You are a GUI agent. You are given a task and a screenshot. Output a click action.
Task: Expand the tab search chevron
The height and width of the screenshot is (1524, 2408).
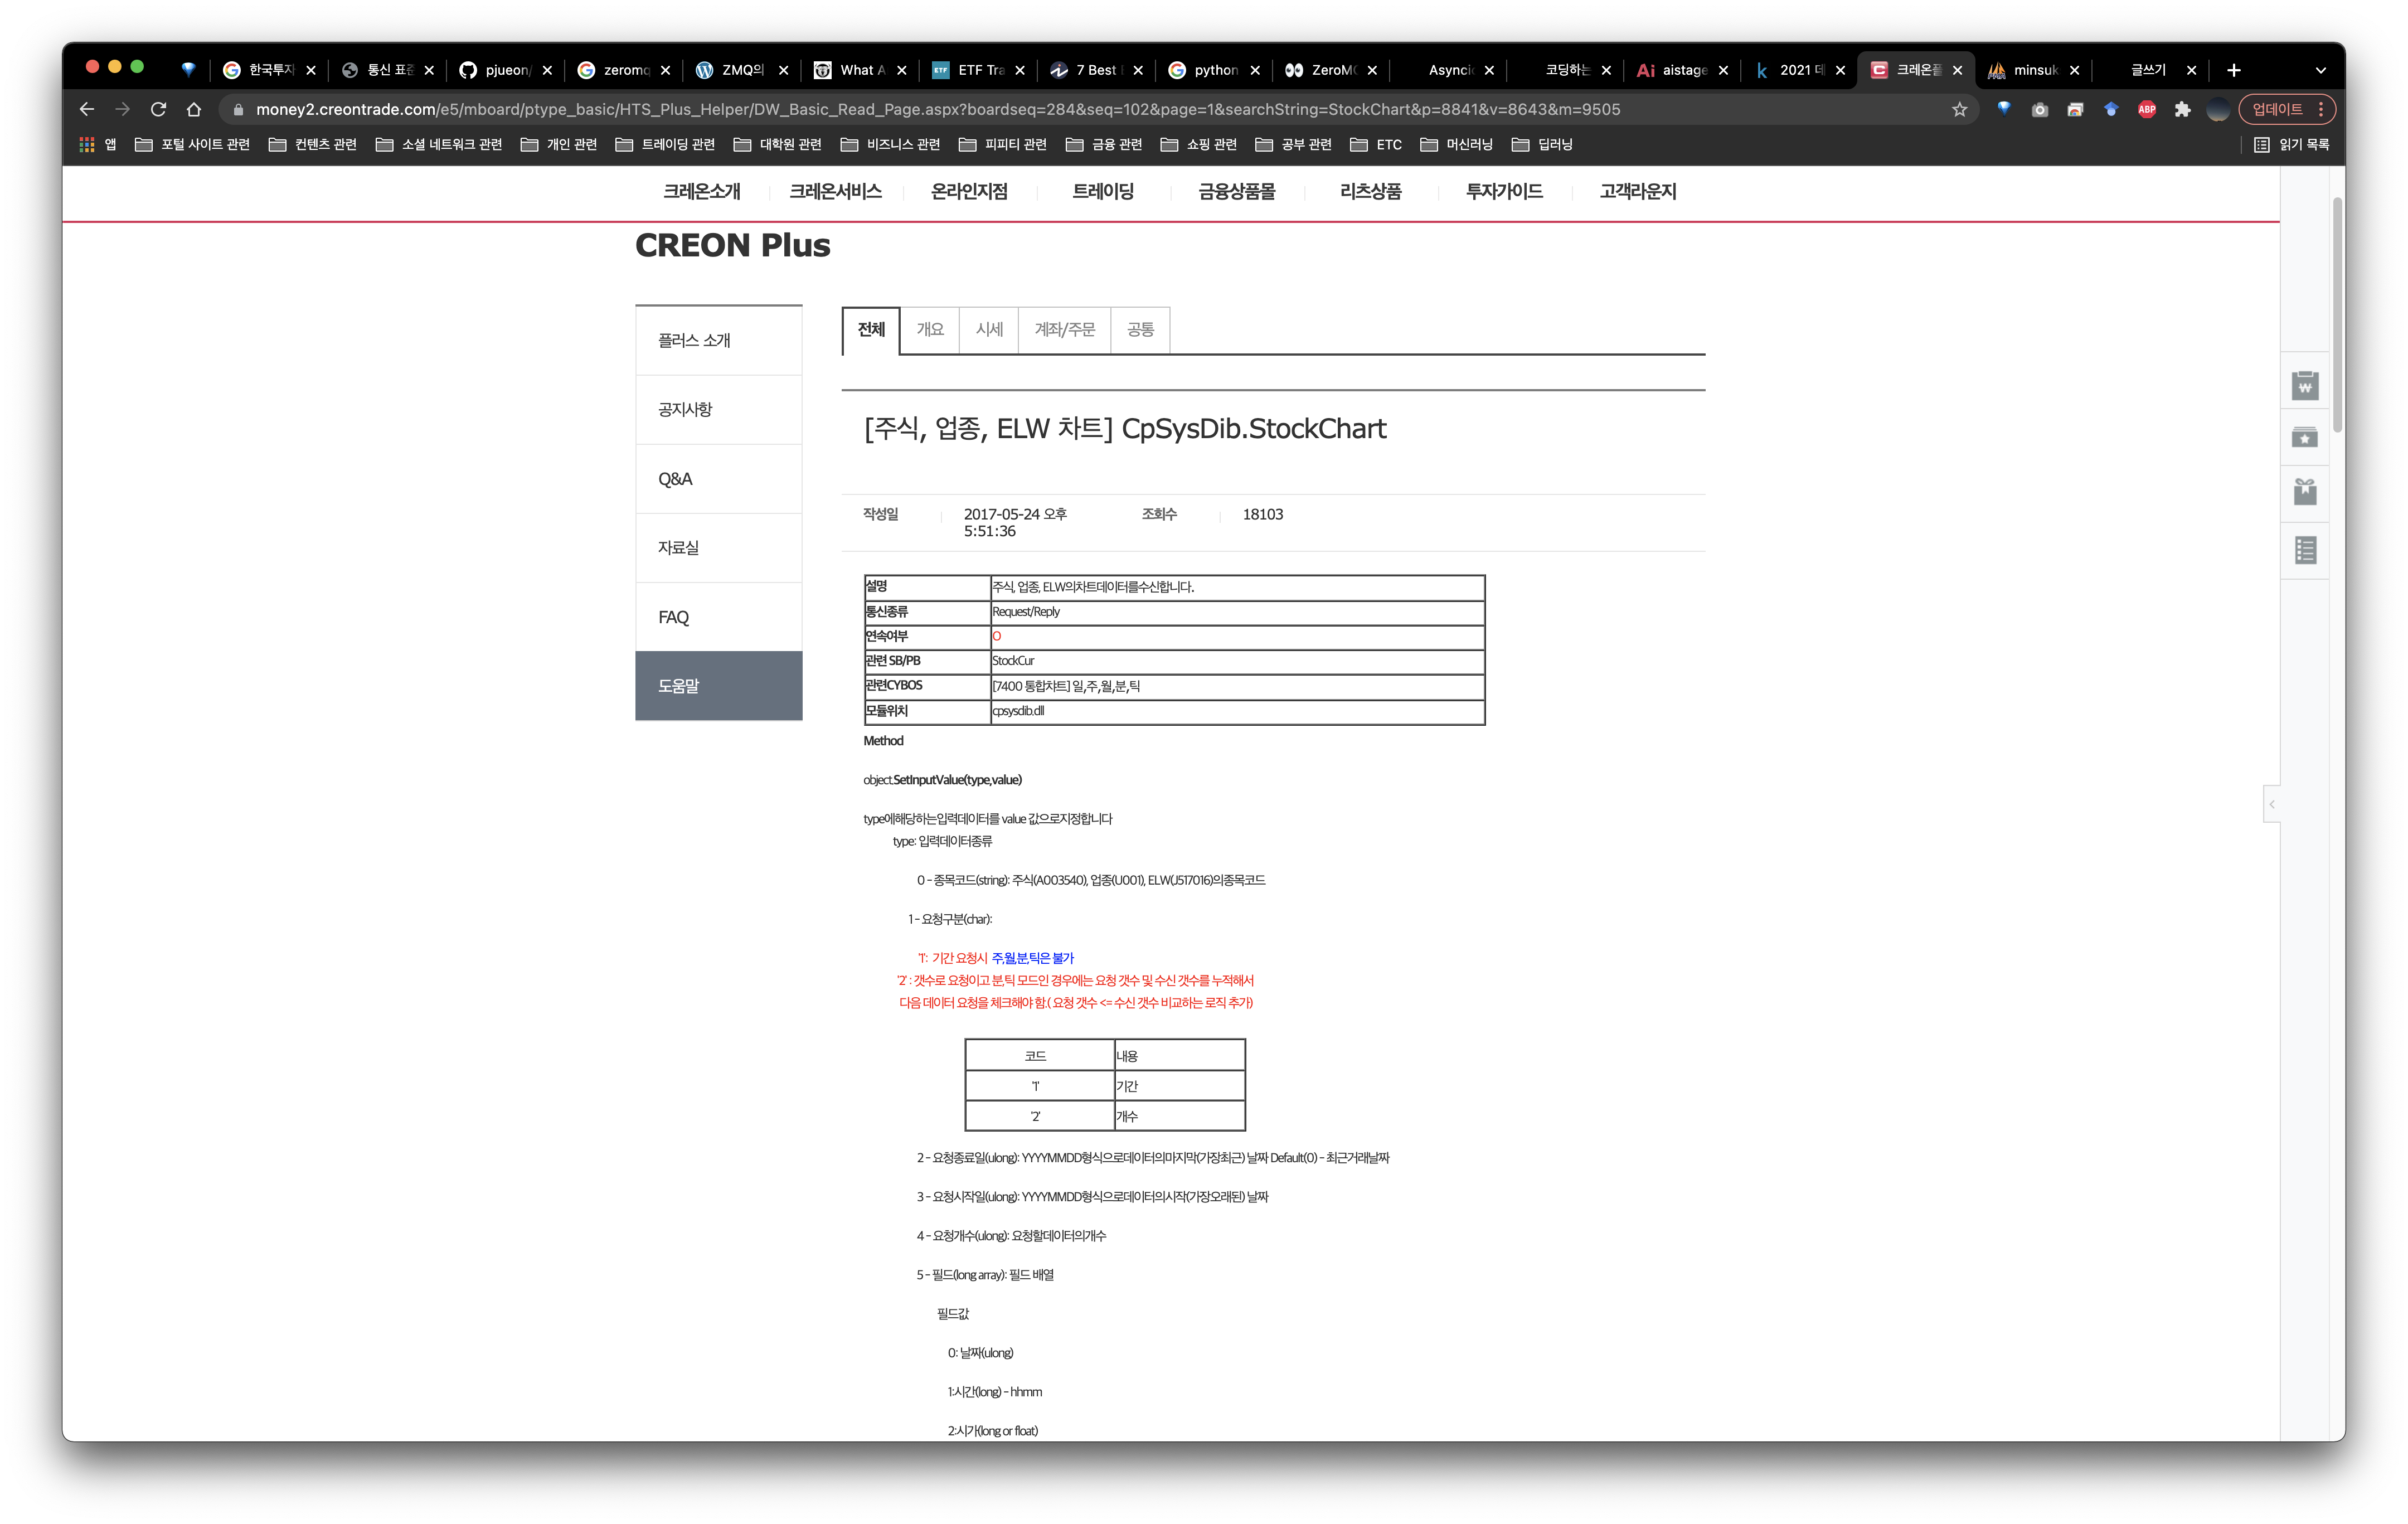pos(2321,70)
